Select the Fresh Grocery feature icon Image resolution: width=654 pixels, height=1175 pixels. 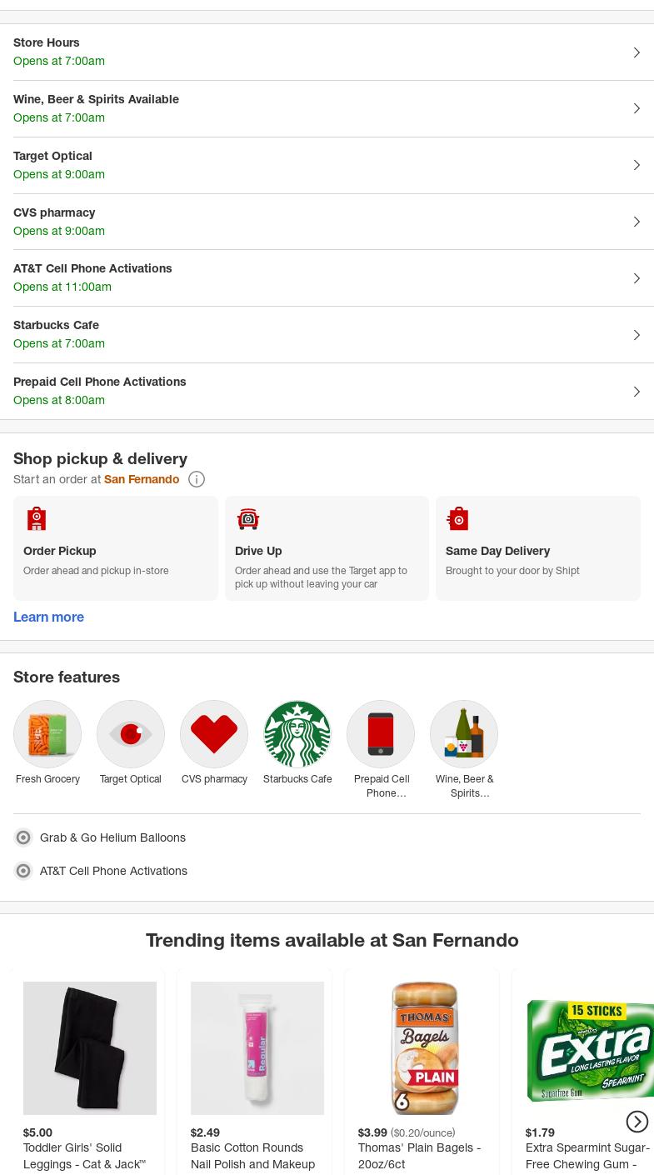47,734
